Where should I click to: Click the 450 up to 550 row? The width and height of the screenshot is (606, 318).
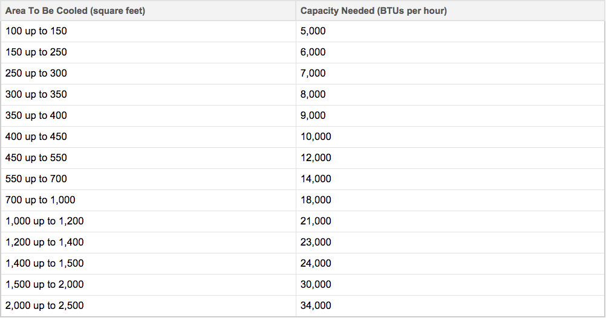coord(303,158)
